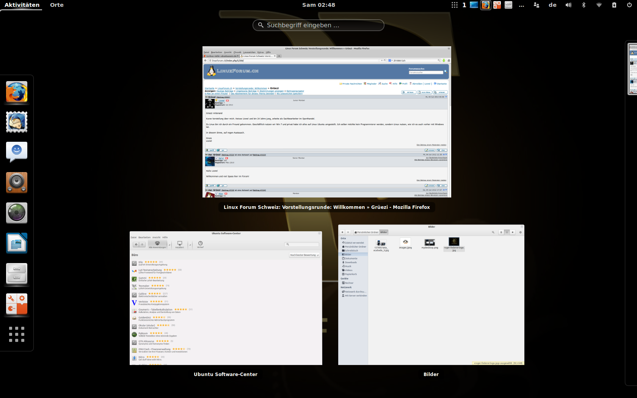Open Ubuntu Software Center dash icon
Image resolution: width=637 pixels, height=398 pixels.
[17, 304]
